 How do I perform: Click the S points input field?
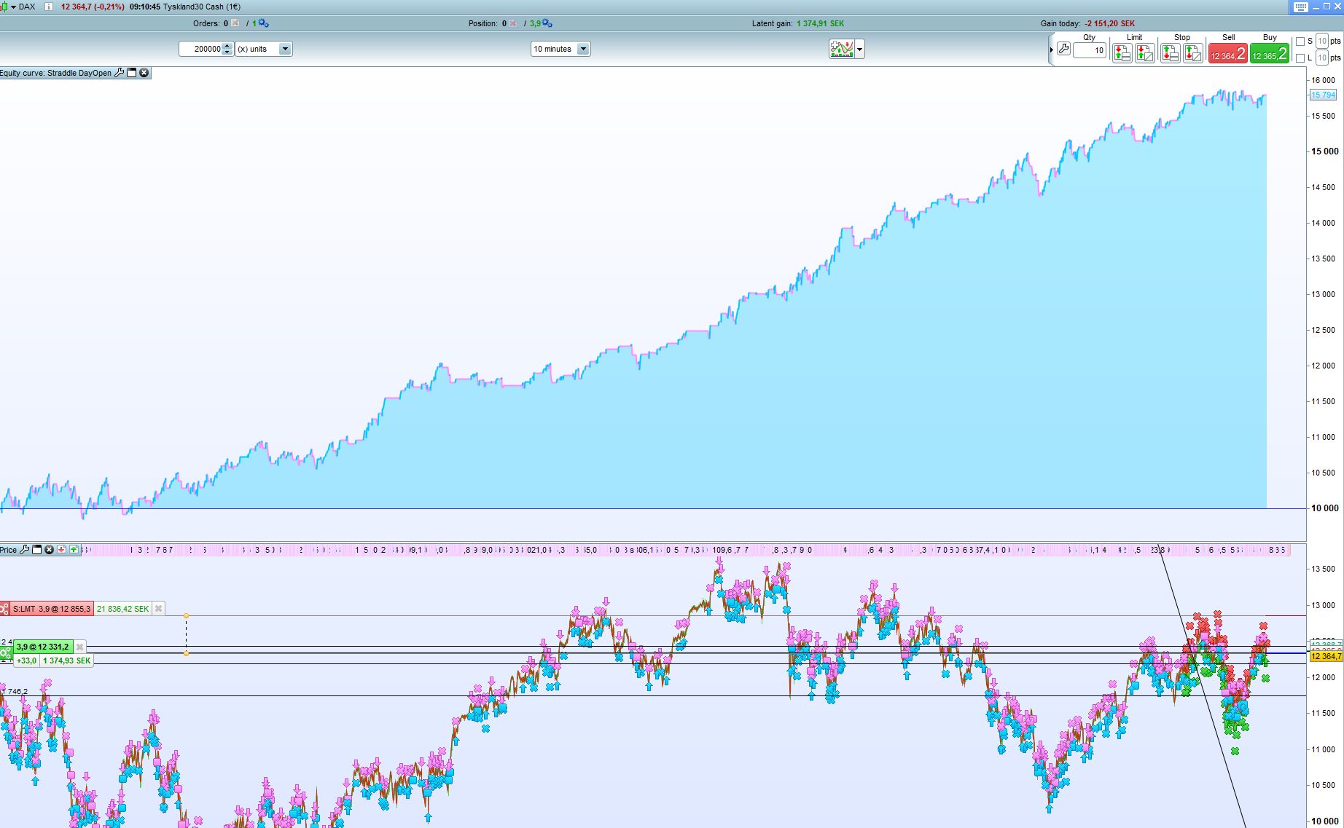pos(1322,42)
